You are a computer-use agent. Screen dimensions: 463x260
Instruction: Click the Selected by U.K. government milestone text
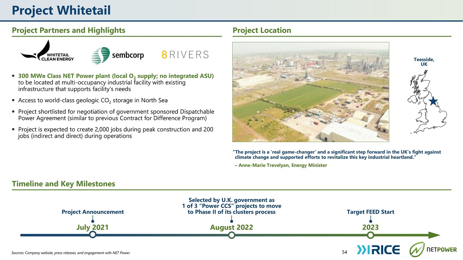[231, 206]
